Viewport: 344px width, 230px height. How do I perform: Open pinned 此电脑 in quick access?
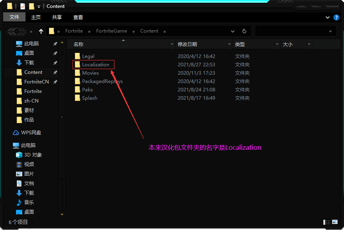pos(31,44)
